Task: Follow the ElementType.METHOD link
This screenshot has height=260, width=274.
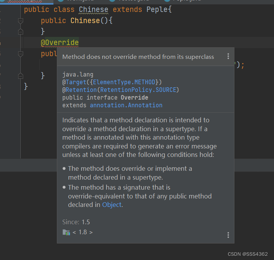Action: coord(124,82)
